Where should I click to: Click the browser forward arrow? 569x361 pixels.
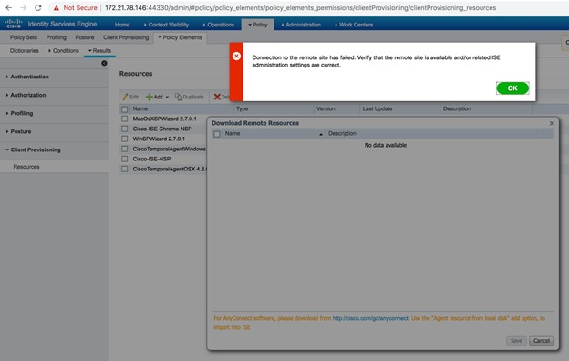tap(23, 7)
